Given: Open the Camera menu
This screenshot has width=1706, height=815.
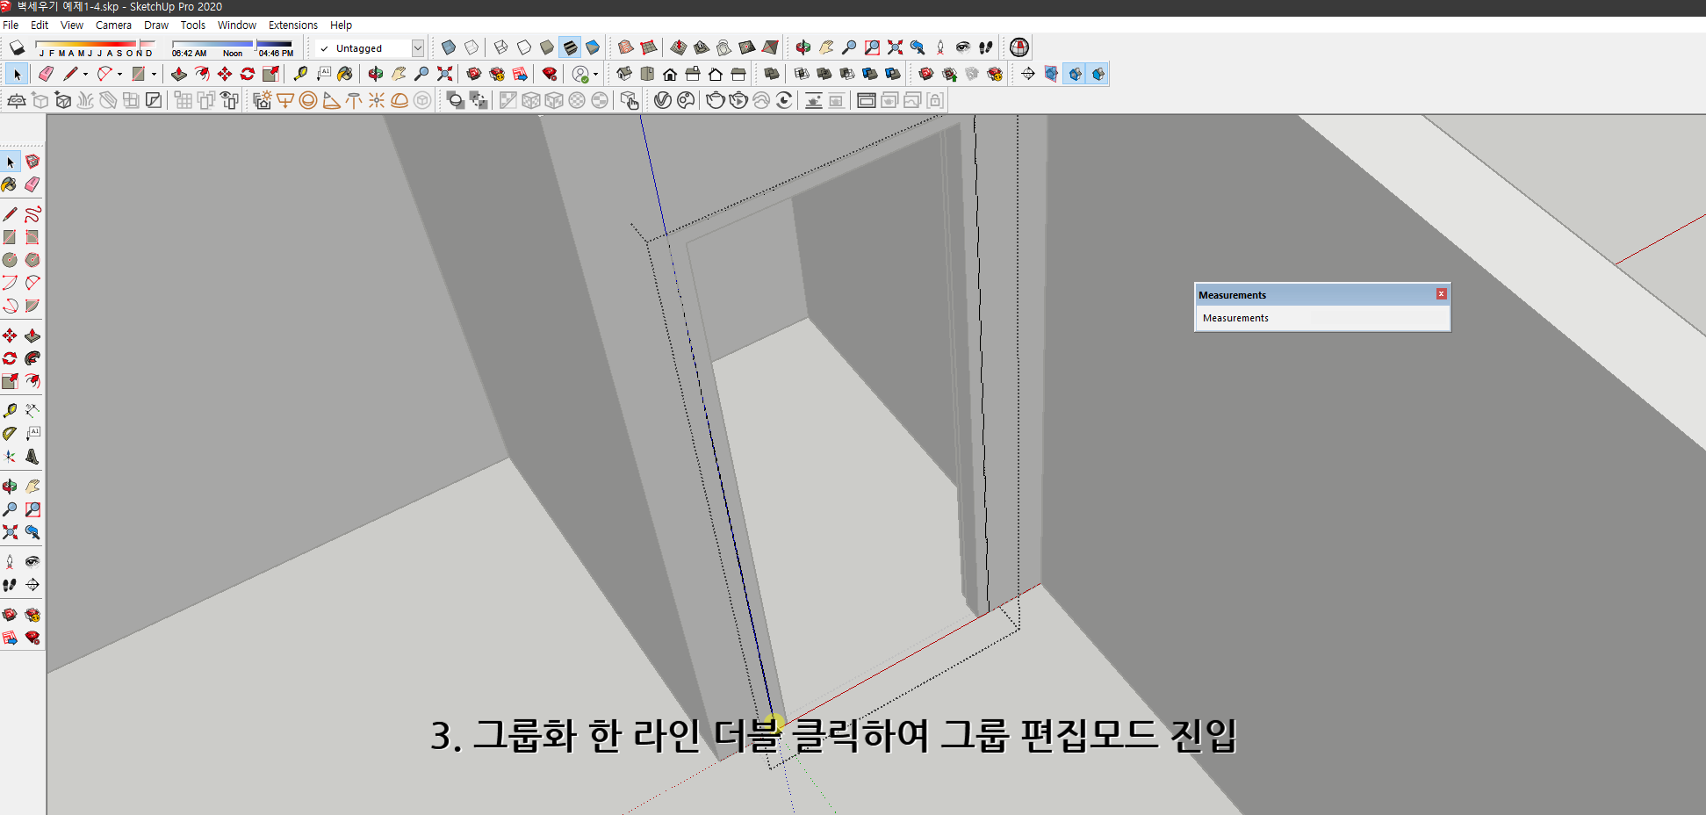Looking at the screenshot, I should (113, 25).
